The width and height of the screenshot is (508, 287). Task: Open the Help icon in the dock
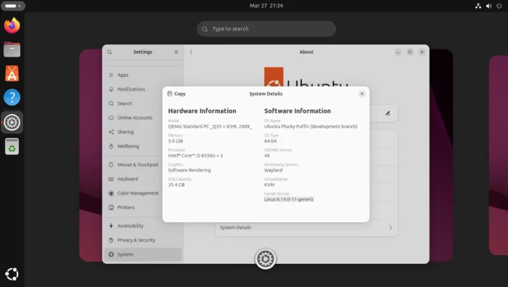(x=12, y=97)
